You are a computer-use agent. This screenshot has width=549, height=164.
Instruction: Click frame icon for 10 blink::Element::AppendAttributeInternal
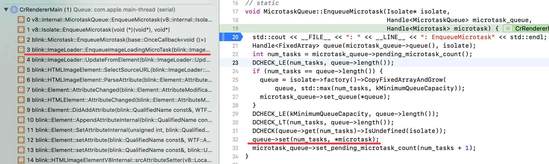21,120
